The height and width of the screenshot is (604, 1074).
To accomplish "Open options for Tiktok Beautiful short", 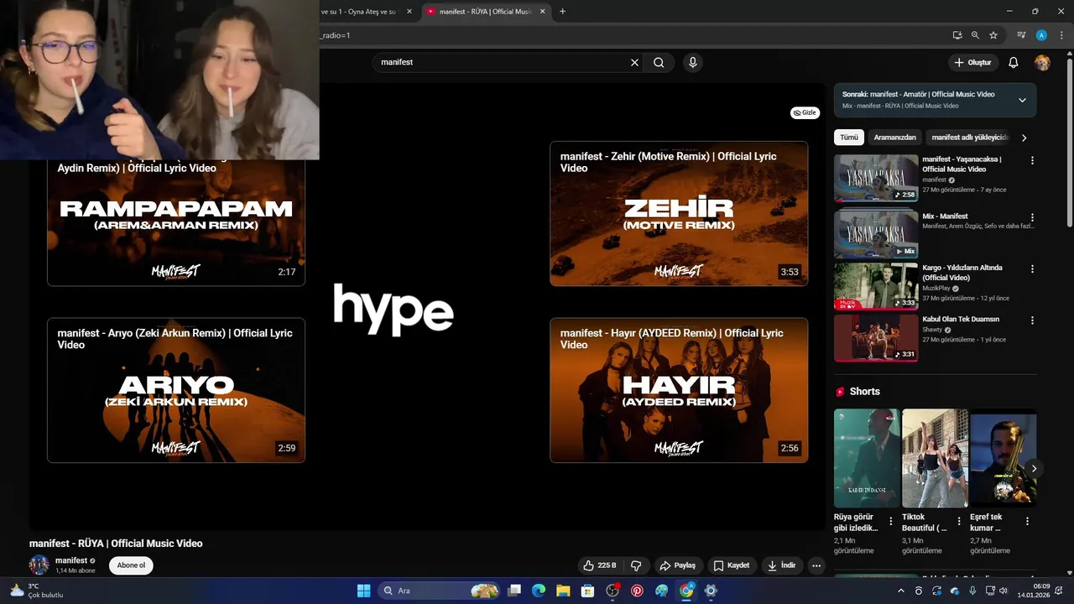I will [x=959, y=522].
